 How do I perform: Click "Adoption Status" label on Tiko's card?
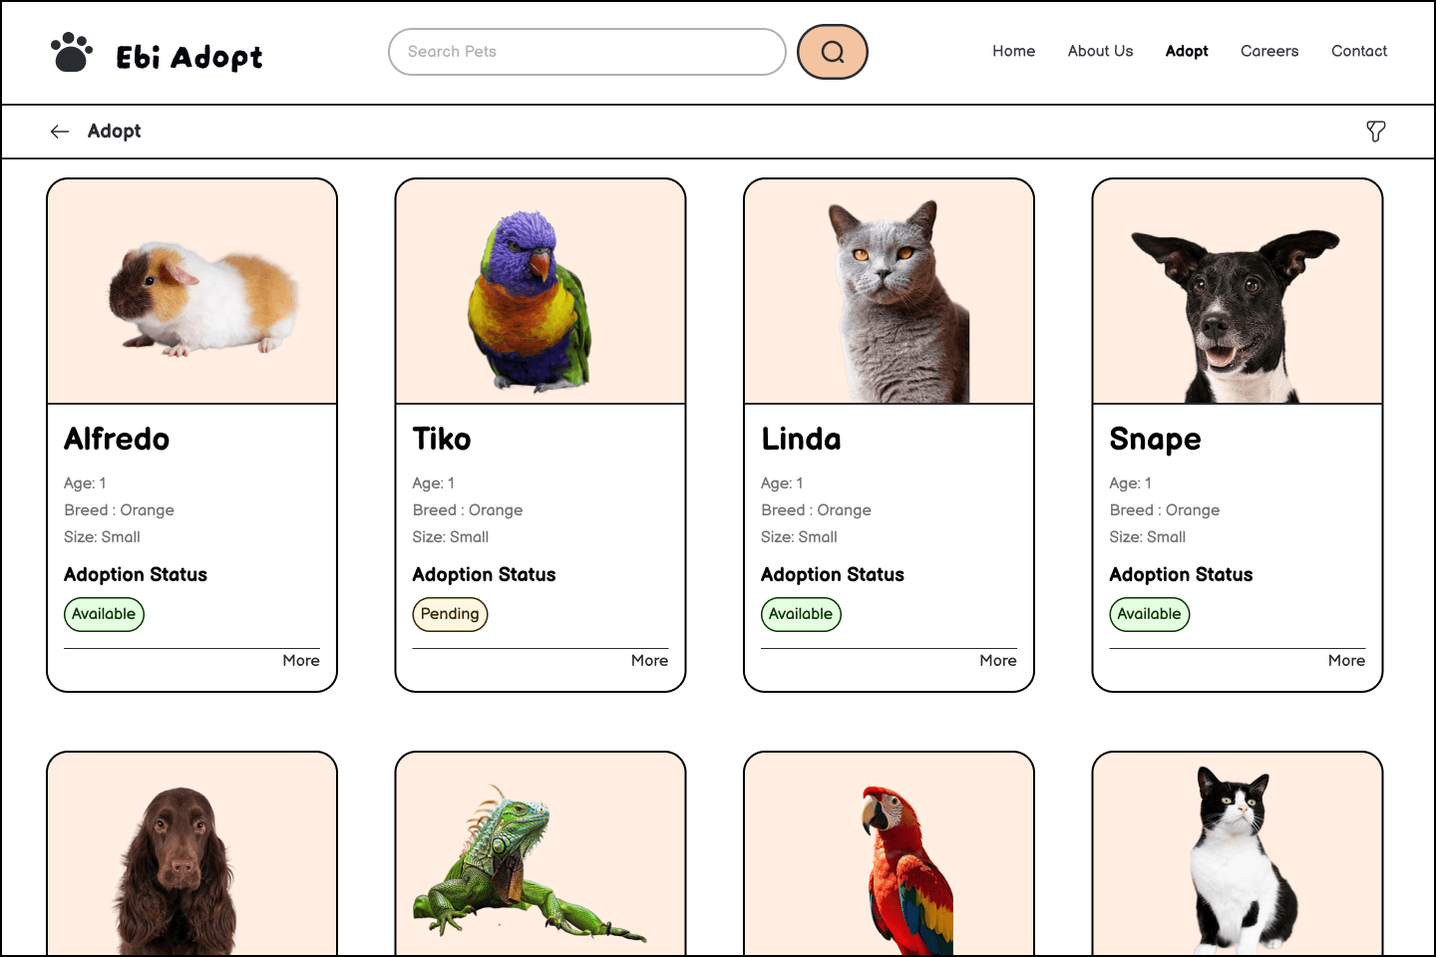[x=484, y=575]
